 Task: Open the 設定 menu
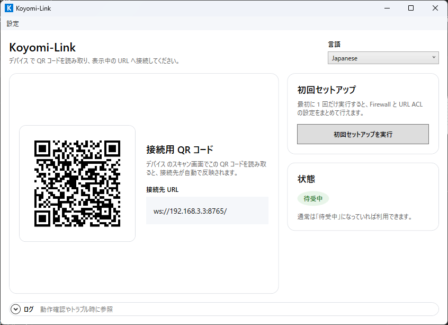(13, 23)
